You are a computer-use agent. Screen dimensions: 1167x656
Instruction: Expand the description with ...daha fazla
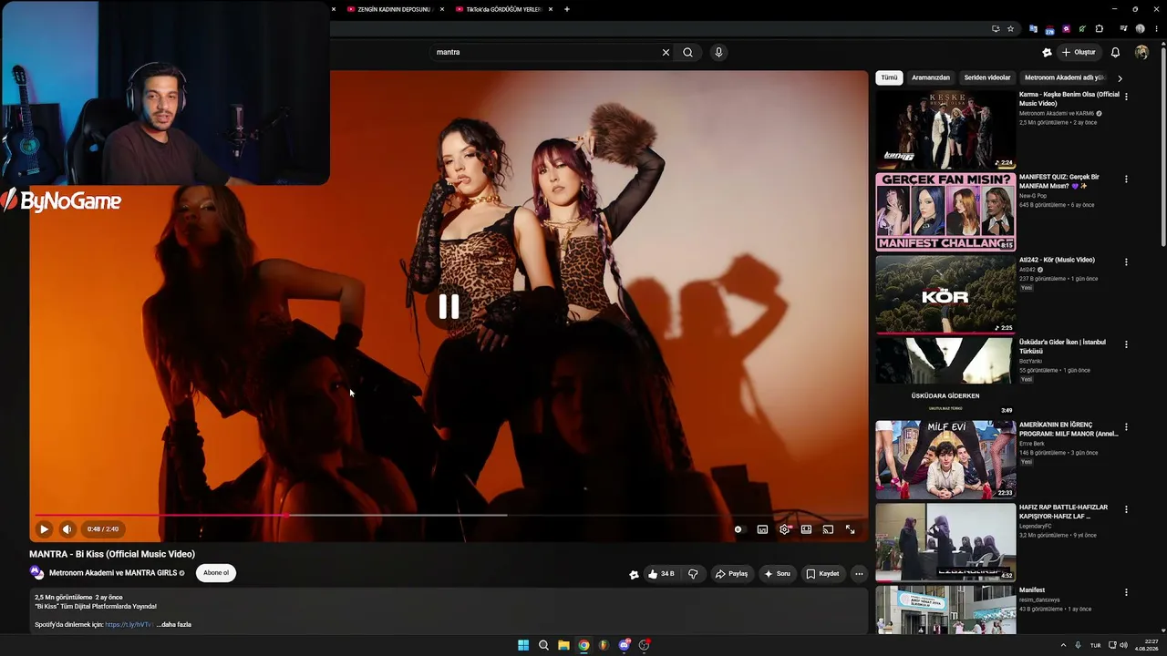[174, 625]
